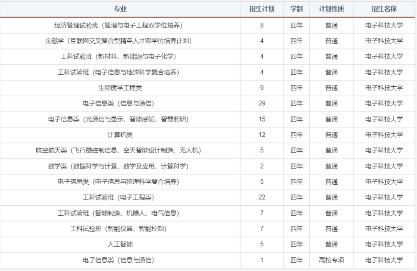Click the enrollment number 22 for 电子工程类
Screen dimensions: 417x271
click(261, 197)
